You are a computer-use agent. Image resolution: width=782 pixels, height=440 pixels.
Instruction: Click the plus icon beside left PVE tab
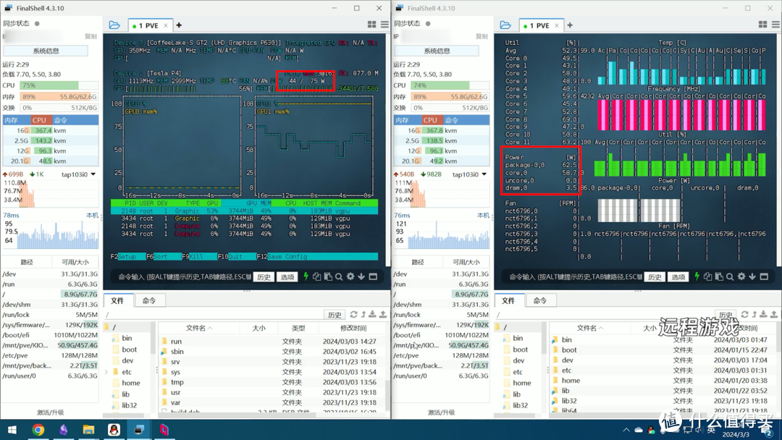pyautogui.click(x=179, y=25)
